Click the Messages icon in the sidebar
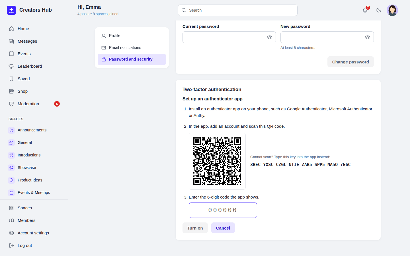410x256 pixels. point(11,41)
